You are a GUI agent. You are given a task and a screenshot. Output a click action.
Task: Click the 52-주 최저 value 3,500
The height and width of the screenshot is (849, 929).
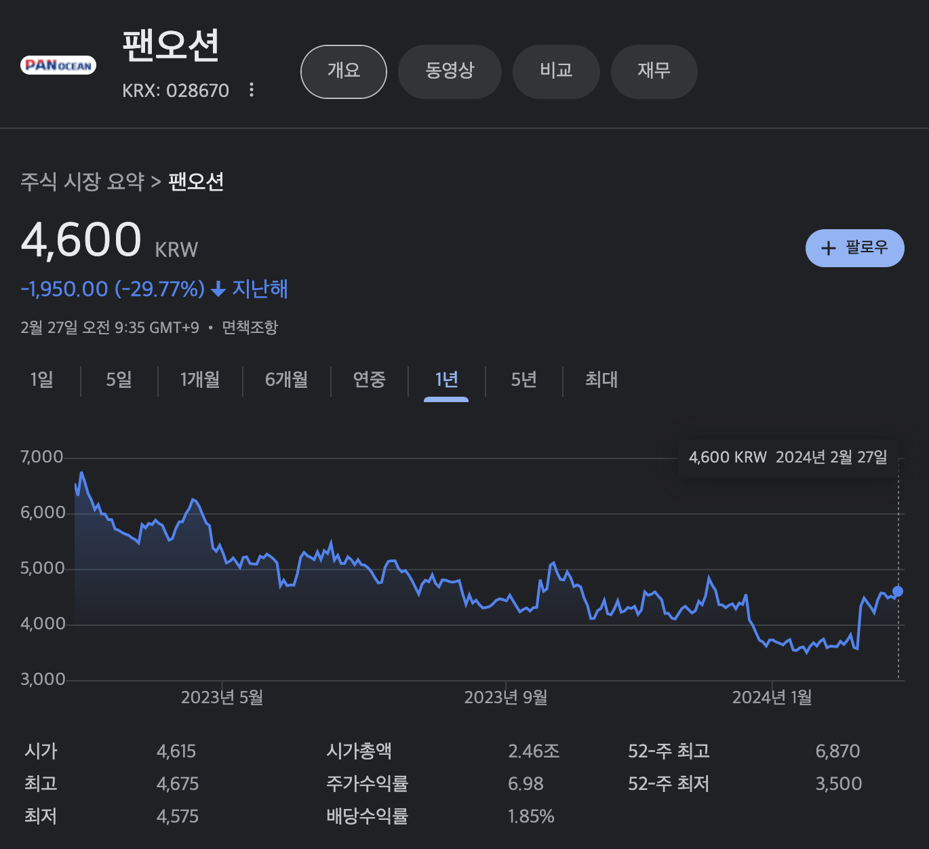(x=838, y=784)
